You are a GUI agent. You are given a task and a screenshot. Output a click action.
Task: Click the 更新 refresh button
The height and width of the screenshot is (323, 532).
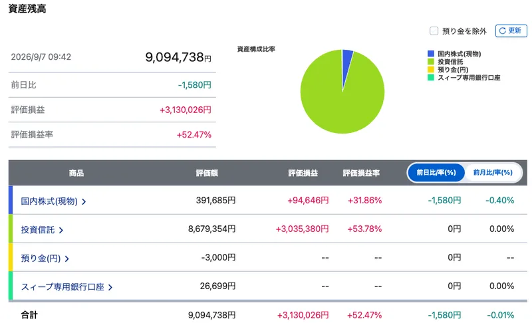tap(511, 31)
